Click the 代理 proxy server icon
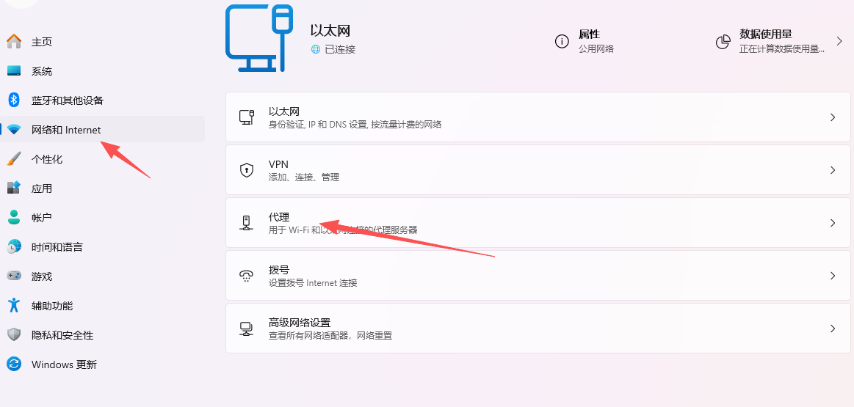 pyautogui.click(x=247, y=222)
